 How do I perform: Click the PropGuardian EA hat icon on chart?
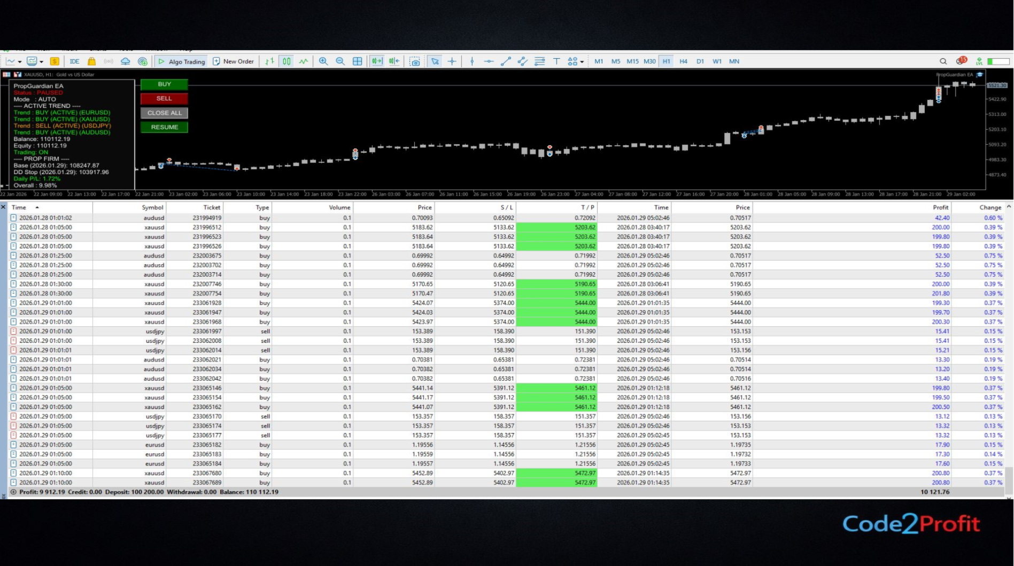pos(980,75)
